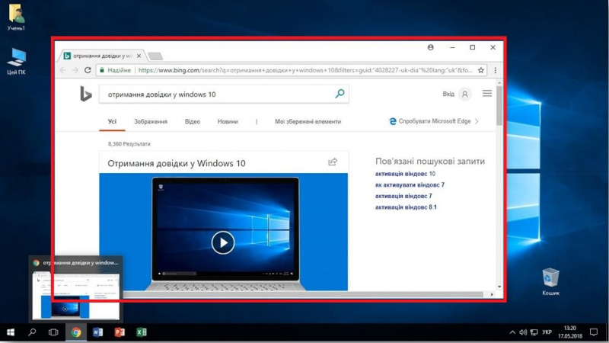This screenshot has height=343, width=609.
Task: Launch PowerPoint from the taskbar
Action: 120,333
